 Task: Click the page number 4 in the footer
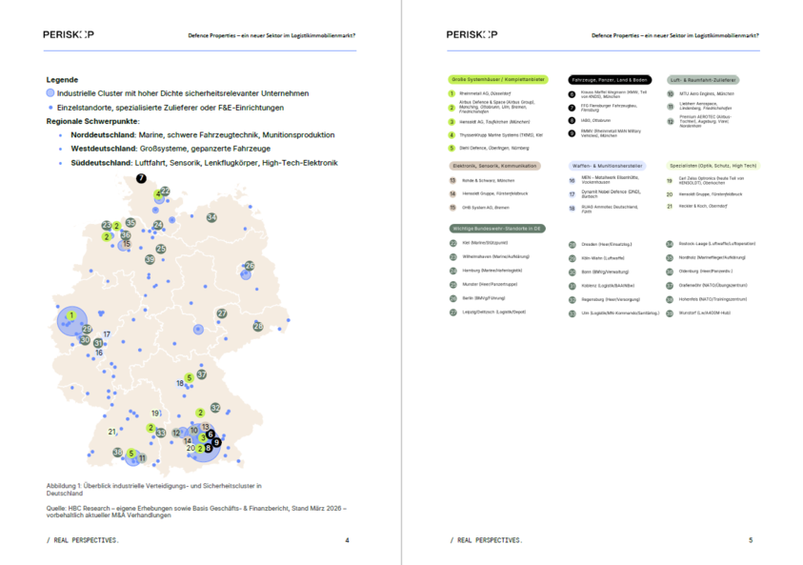coord(347,540)
